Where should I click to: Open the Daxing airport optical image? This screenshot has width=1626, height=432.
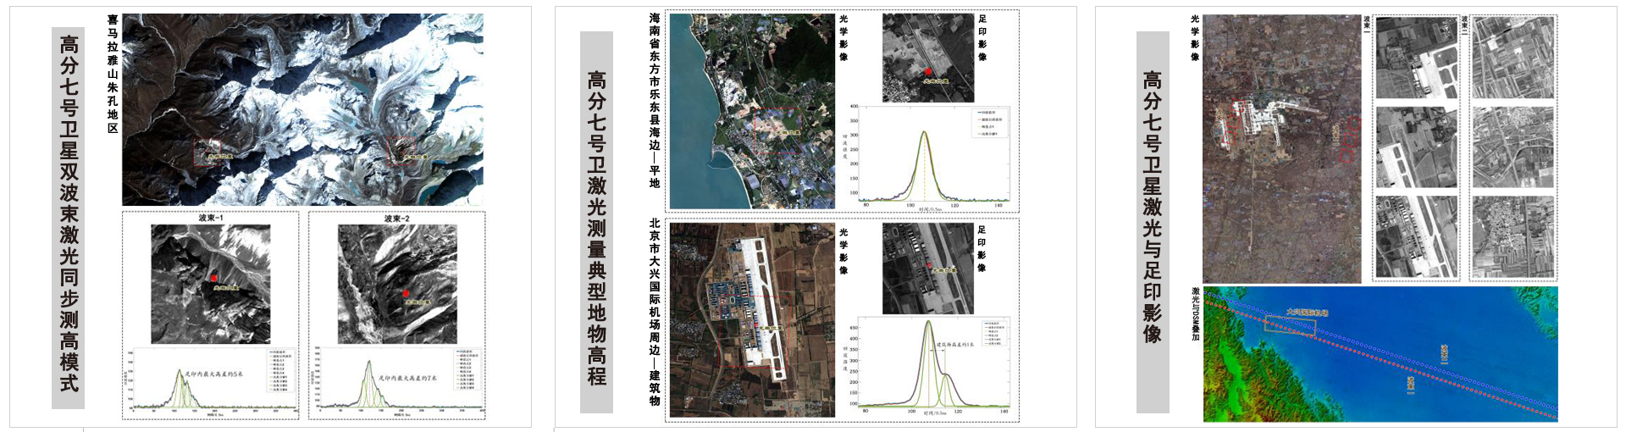point(752,319)
